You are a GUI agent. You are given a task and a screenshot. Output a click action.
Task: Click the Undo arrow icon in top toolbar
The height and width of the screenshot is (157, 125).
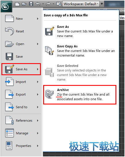[x=38, y=4]
